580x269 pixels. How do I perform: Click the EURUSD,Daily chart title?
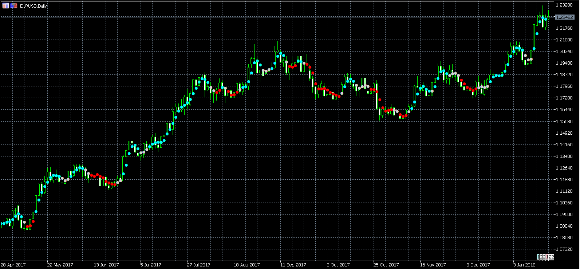pyautogui.click(x=33, y=6)
